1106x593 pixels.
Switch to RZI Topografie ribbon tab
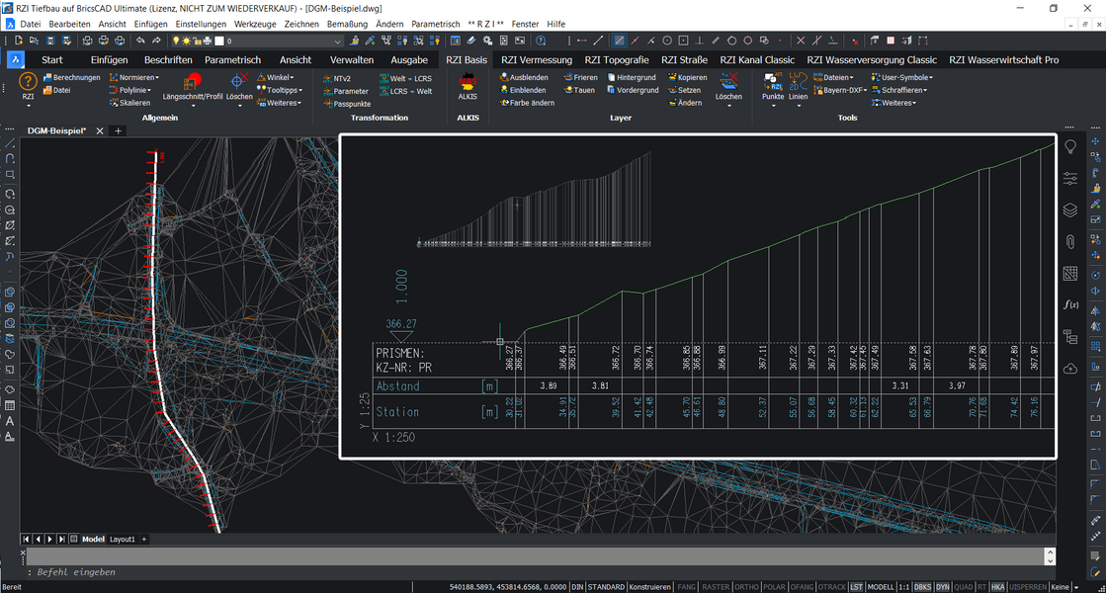[617, 60]
